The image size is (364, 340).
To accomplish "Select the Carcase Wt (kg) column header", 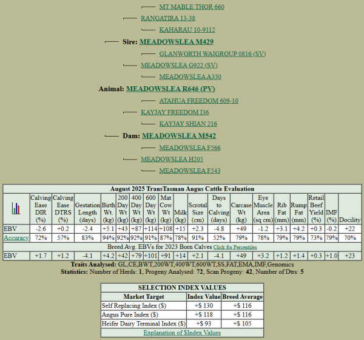I will 241,209.
